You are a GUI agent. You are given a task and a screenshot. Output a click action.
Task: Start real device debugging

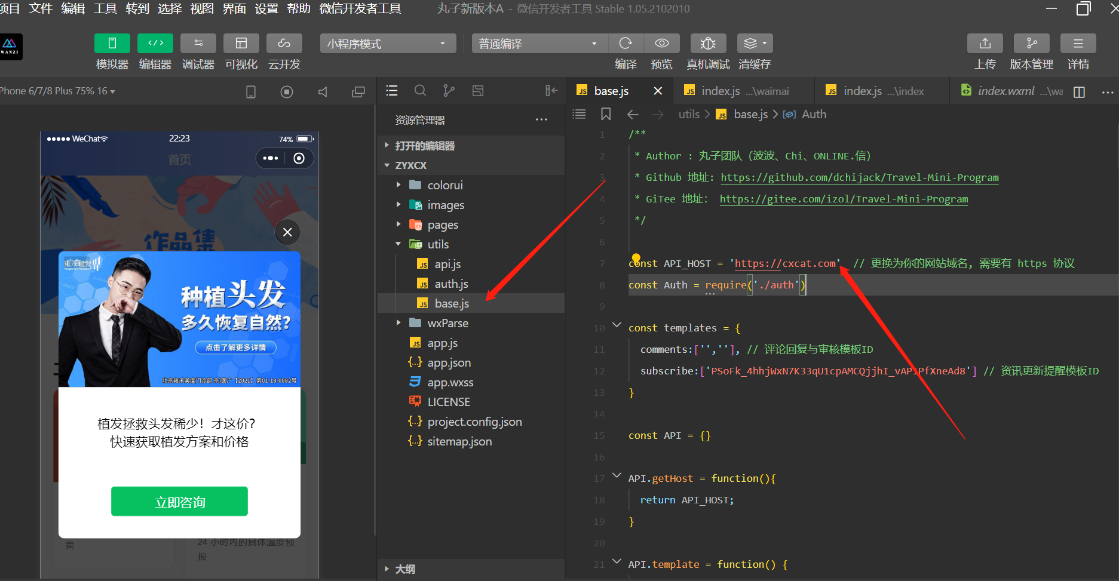(708, 44)
